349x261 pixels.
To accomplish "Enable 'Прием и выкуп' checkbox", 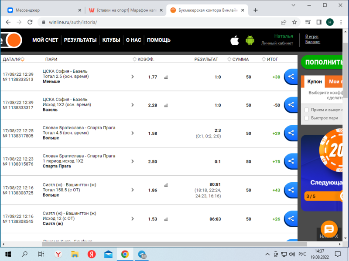I will 307,110.
